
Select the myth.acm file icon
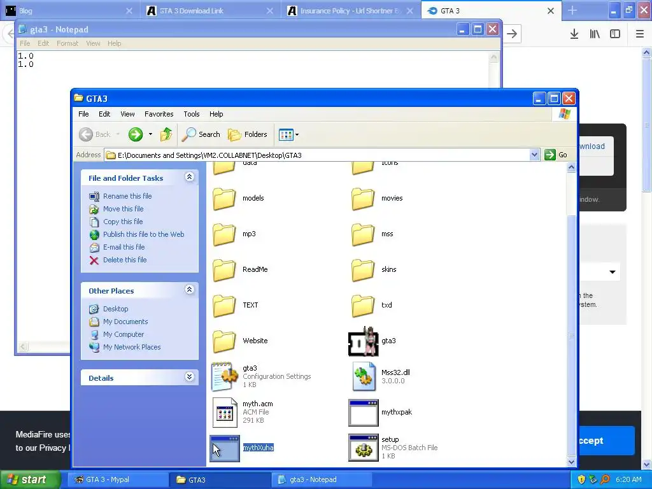(225, 412)
